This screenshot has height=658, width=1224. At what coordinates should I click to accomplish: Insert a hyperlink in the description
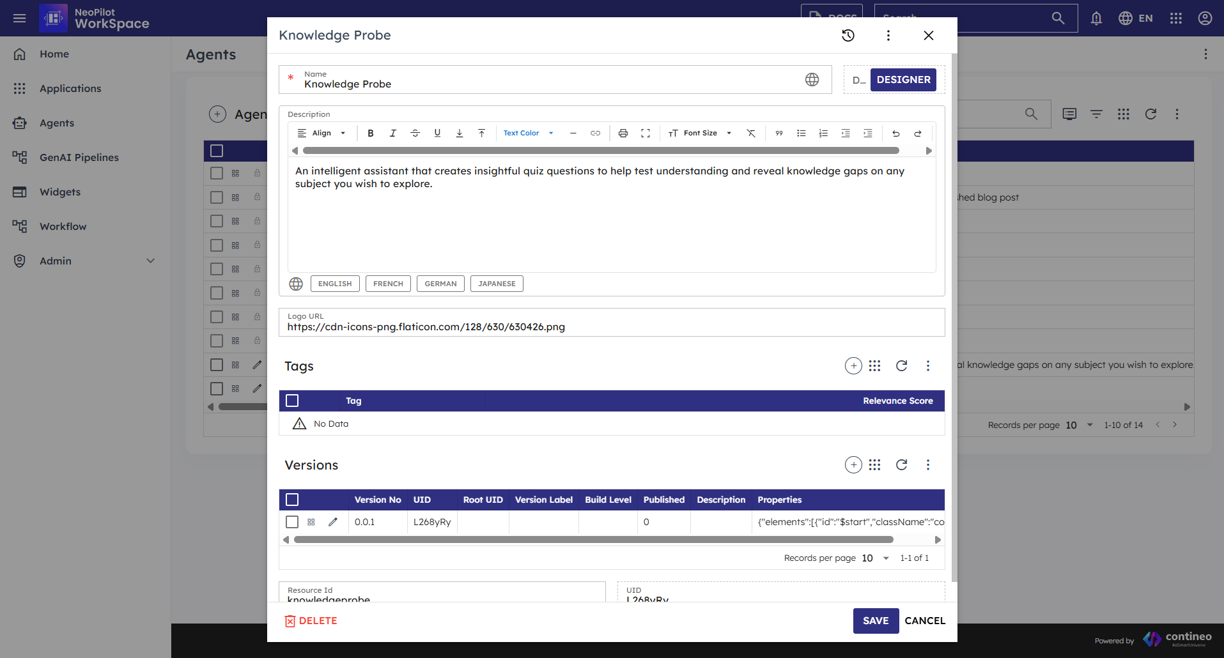point(595,133)
